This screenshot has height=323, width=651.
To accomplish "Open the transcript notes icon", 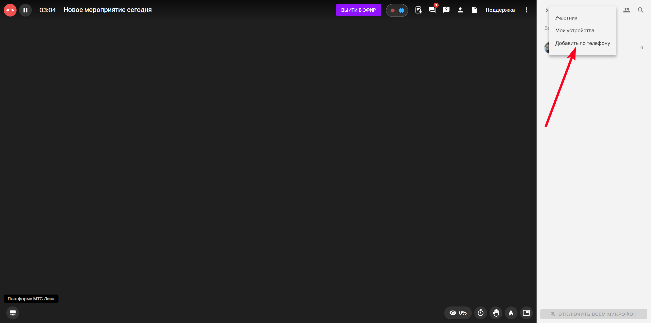I will 418,10.
